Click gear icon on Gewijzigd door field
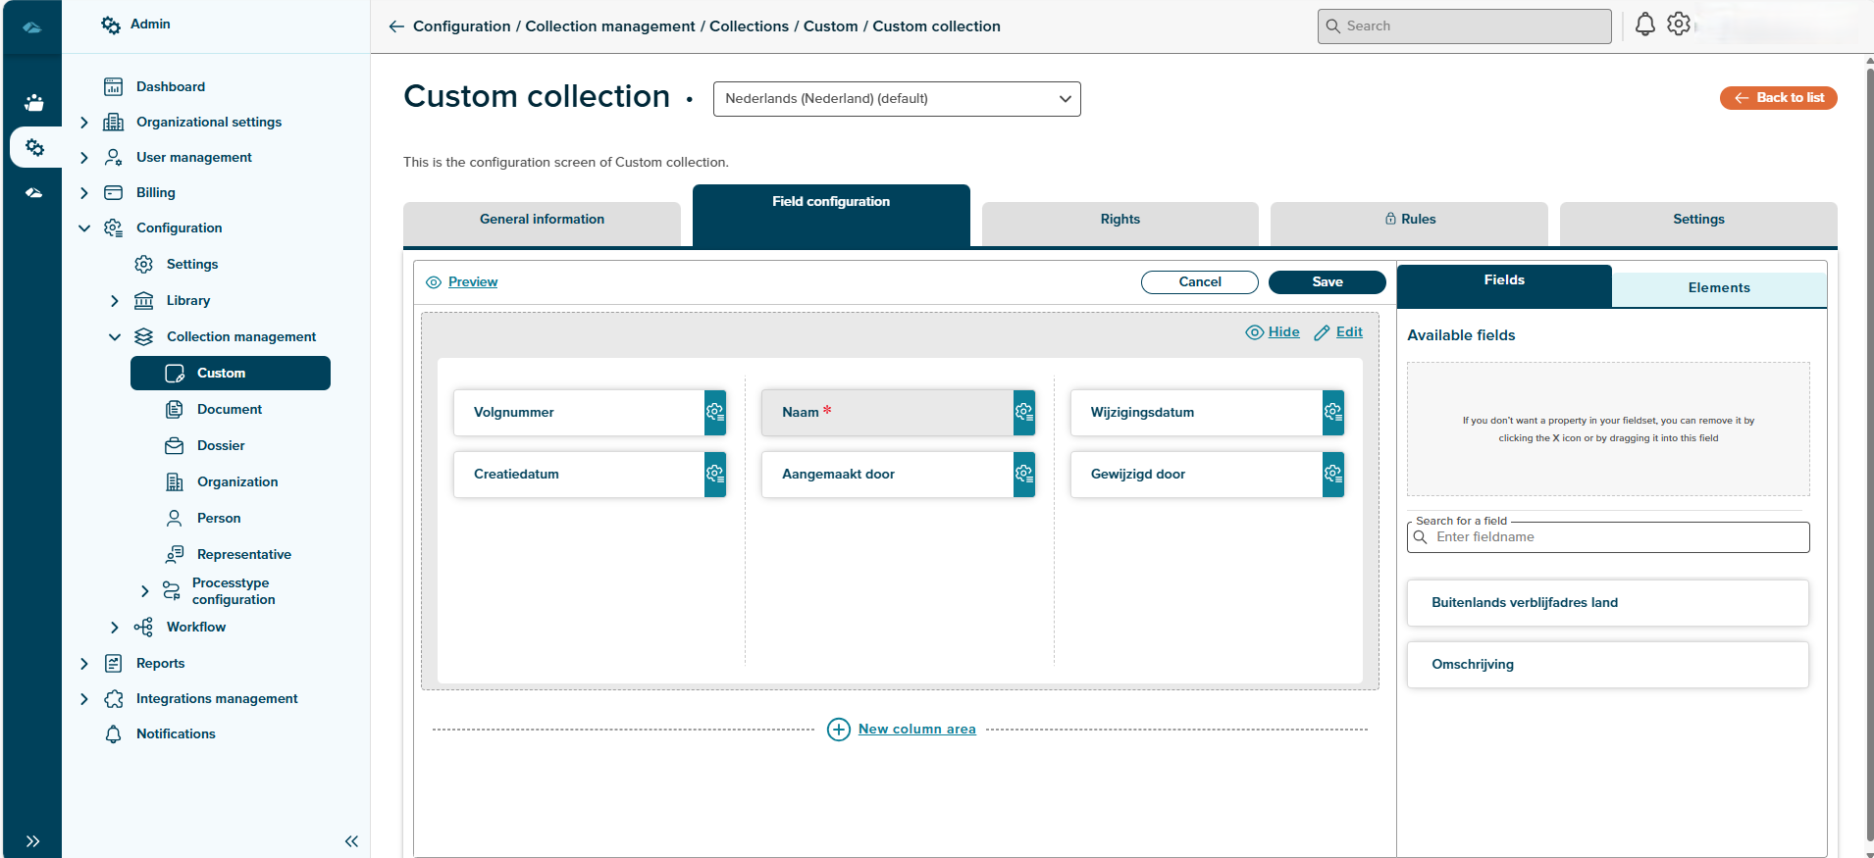Screen dimensions: 1874x858 click(1332, 475)
